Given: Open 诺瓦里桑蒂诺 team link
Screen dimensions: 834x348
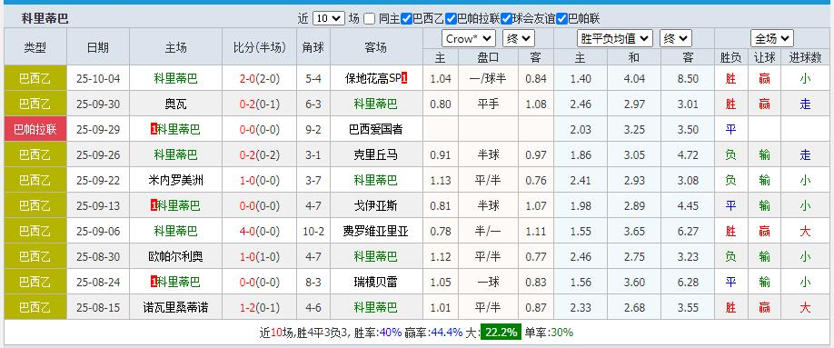Looking at the screenshot, I should 175,307.
